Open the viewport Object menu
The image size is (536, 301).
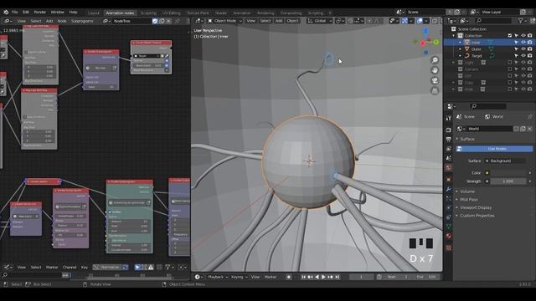point(292,21)
